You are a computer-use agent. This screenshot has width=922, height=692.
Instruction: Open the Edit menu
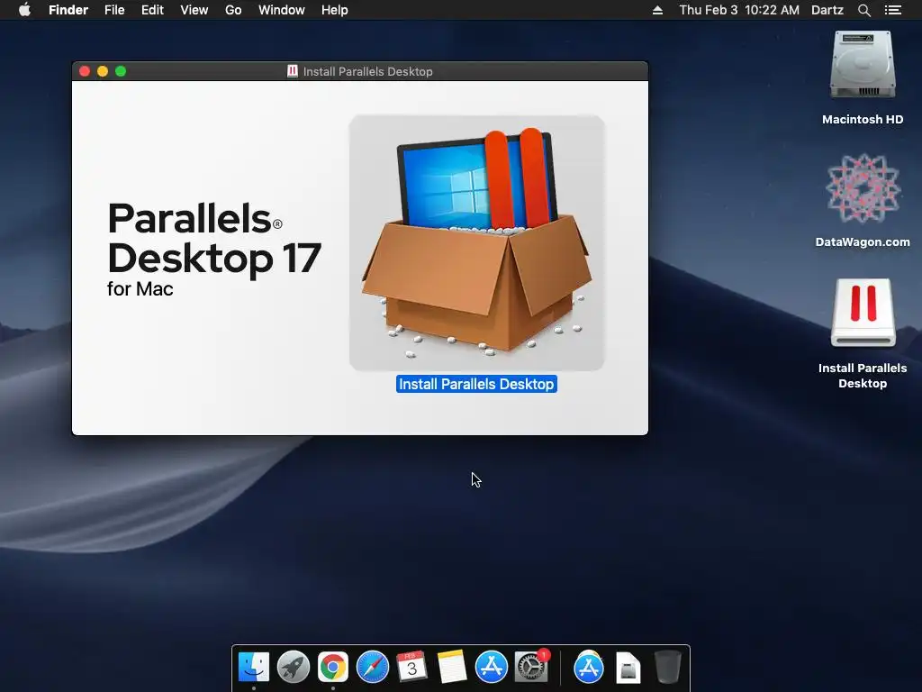pos(152,10)
